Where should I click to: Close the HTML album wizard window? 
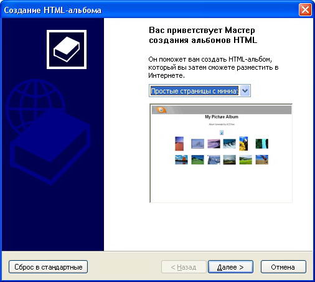pyautogui.click(x=305, y=10)
